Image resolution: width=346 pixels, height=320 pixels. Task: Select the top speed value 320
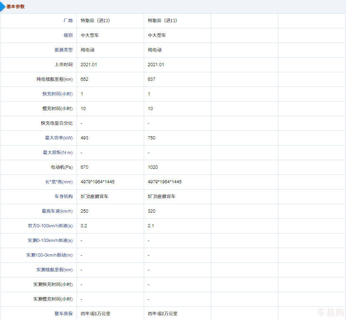point(152,211)
